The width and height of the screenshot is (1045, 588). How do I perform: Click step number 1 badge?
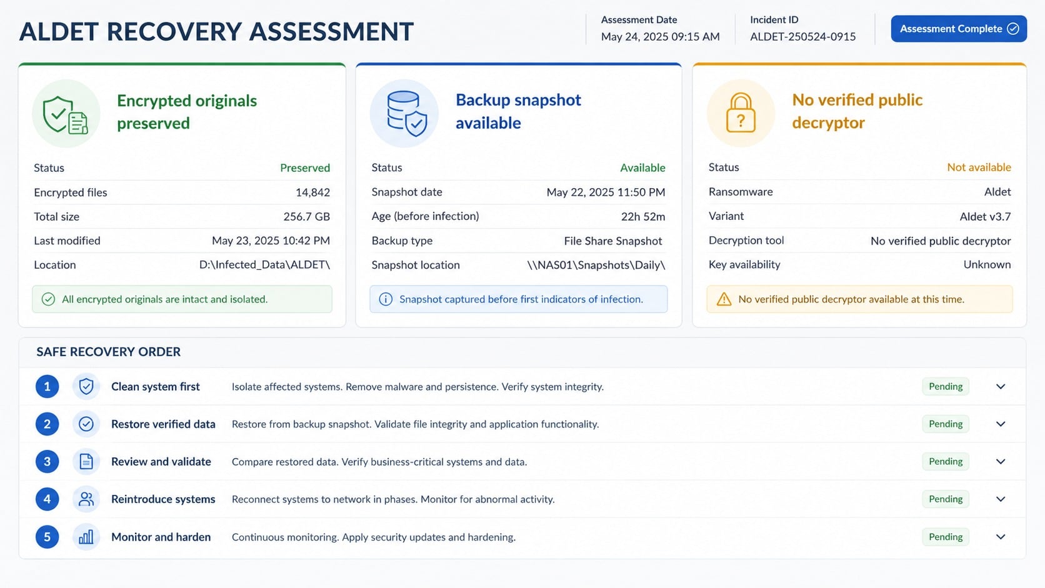pyautogui.click(x=47, y=387)
